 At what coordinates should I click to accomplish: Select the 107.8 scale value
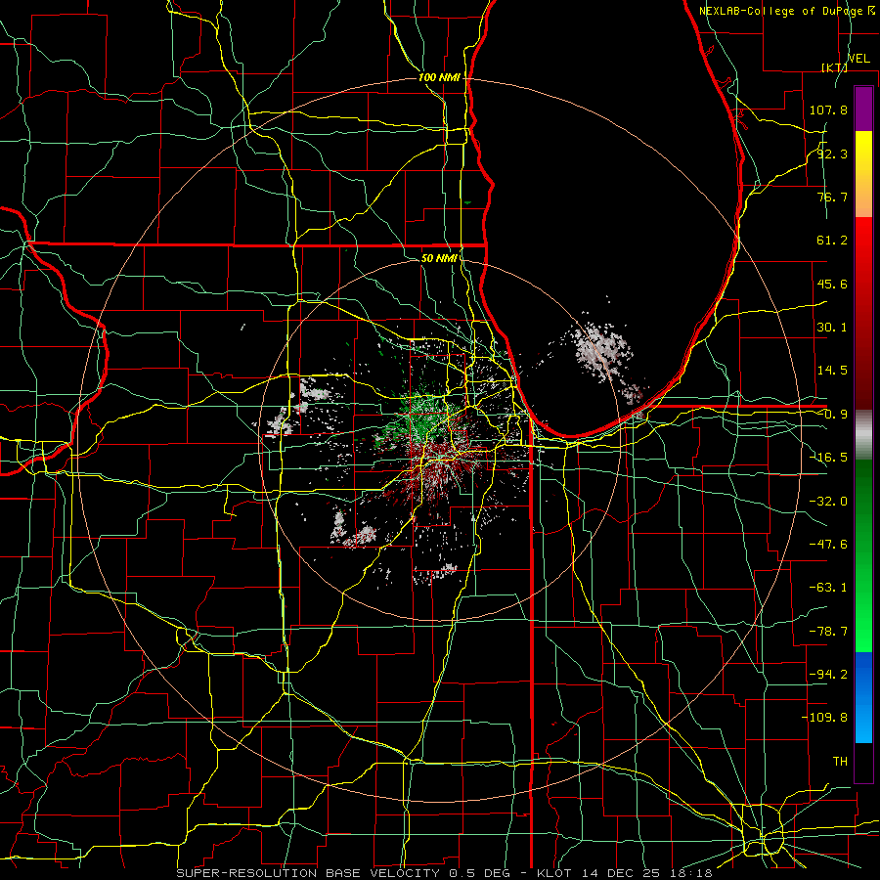828,110
